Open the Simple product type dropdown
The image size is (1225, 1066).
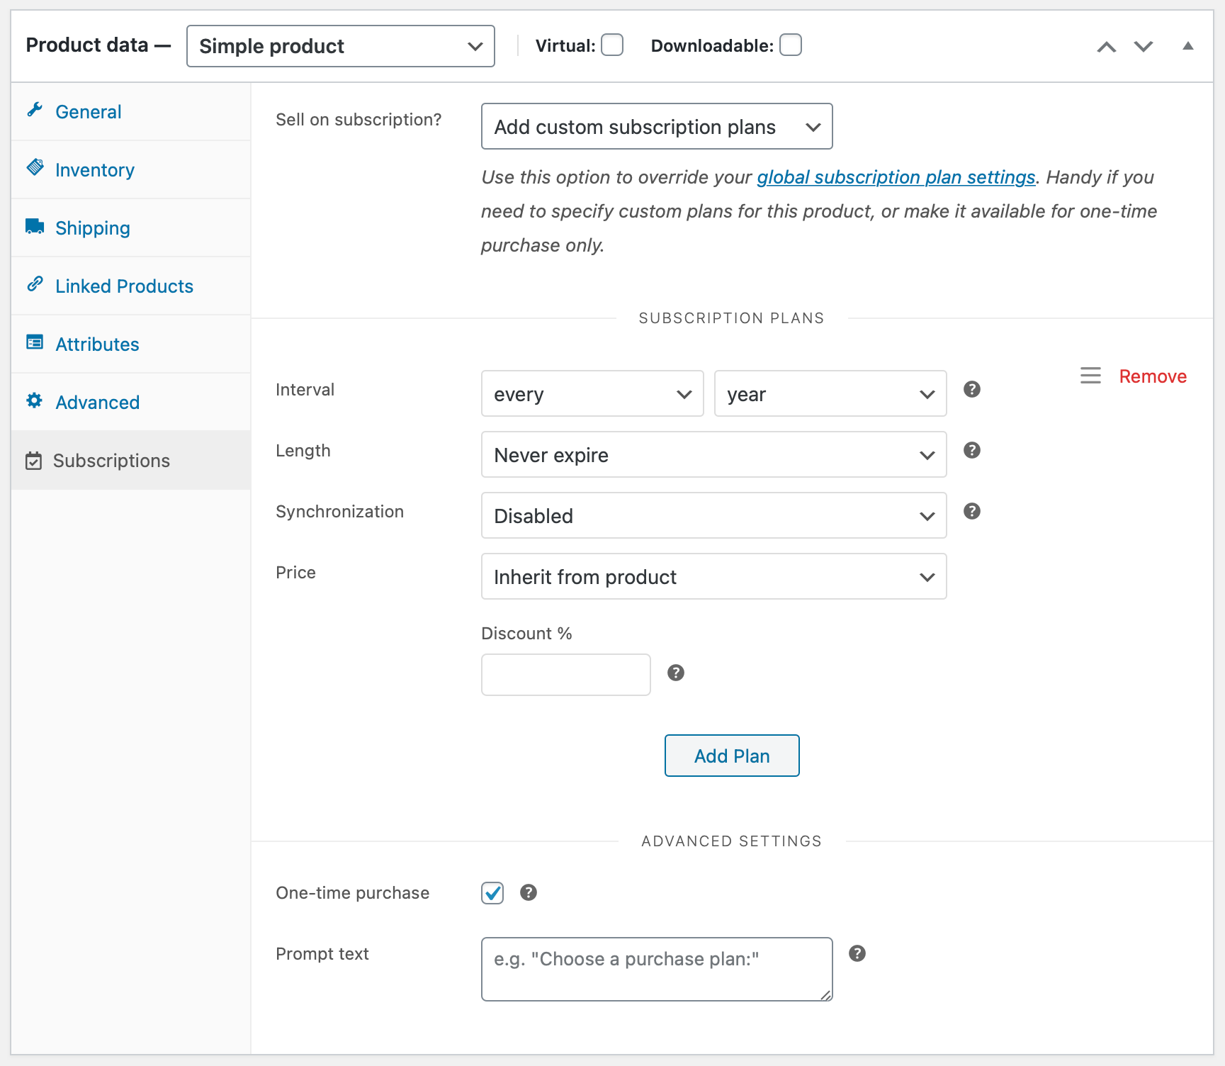click(340, 46)
